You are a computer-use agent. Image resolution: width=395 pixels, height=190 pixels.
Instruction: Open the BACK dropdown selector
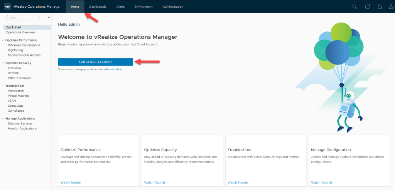click(24, 18)
